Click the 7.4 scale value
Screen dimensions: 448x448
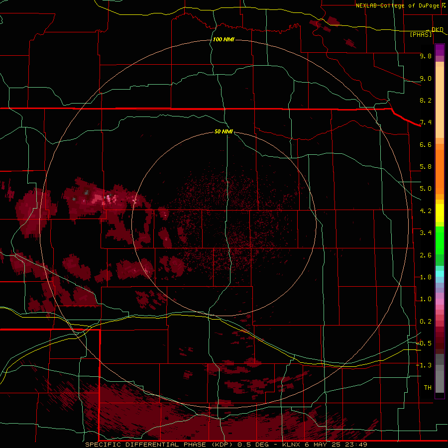[x=426, y=122]
